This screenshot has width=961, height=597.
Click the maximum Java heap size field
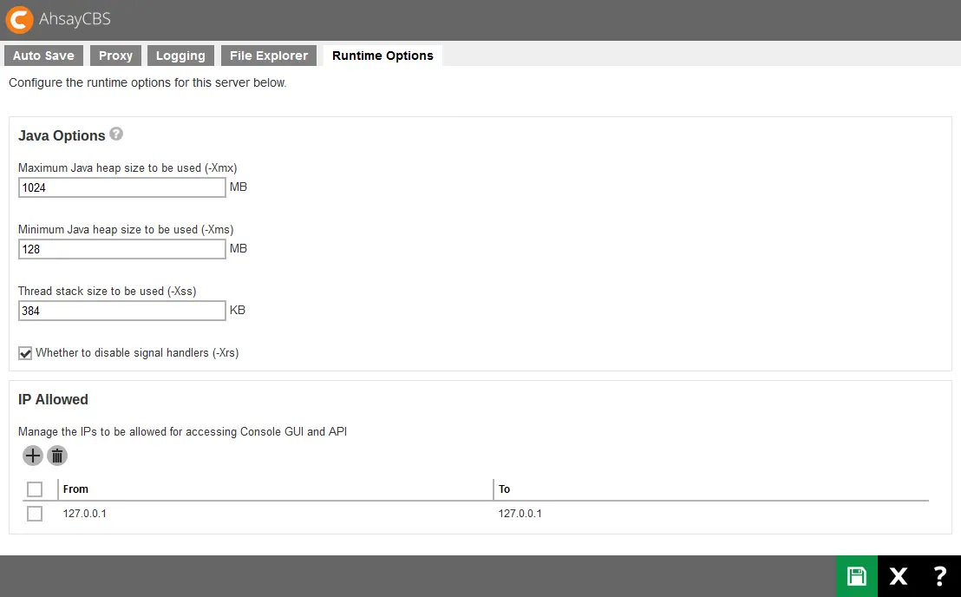pyautogui.click(x=121, y=187)
